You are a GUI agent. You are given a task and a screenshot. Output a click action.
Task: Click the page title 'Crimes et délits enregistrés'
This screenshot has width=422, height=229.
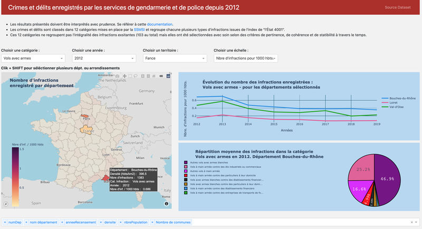click(123, 7)
